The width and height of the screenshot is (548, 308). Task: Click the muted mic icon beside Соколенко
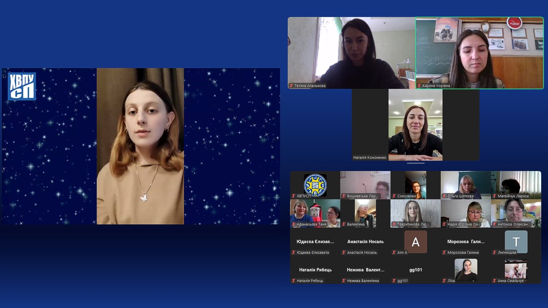tap(394, 196)
